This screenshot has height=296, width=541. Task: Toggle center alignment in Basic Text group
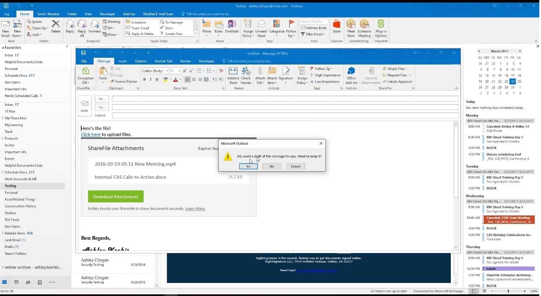[x=193, y=79]
